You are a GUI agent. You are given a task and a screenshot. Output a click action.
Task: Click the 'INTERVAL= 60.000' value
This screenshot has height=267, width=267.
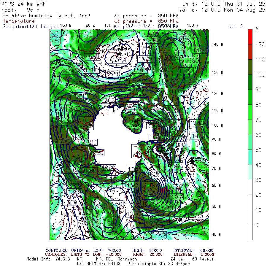point(193,250)
